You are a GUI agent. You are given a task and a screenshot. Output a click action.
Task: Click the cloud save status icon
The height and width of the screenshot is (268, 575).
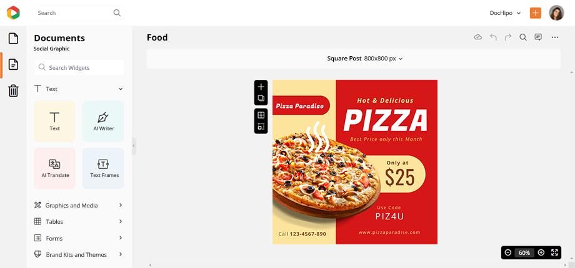tap(478, 37)
